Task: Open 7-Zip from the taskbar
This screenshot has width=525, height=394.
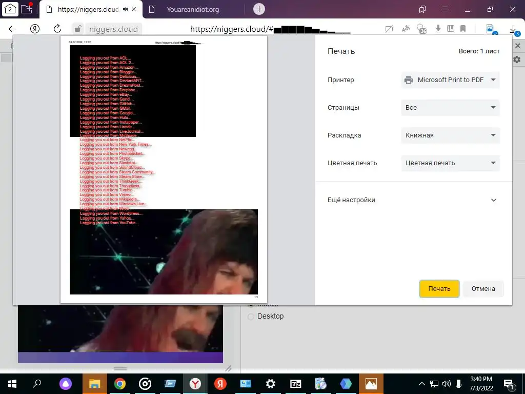Action: pyautogui.click(x=296, y=384)
